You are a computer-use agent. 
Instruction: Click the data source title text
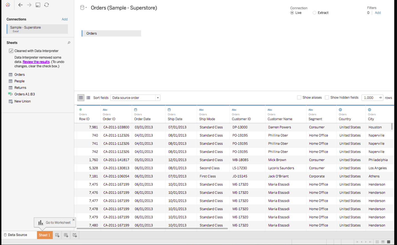pos(124,8)
